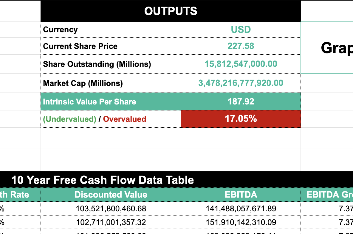Screen dimensions: 353x234
Task: Select the 141,488,057,671.89 EBITDA cell
Action: [241, 208]
